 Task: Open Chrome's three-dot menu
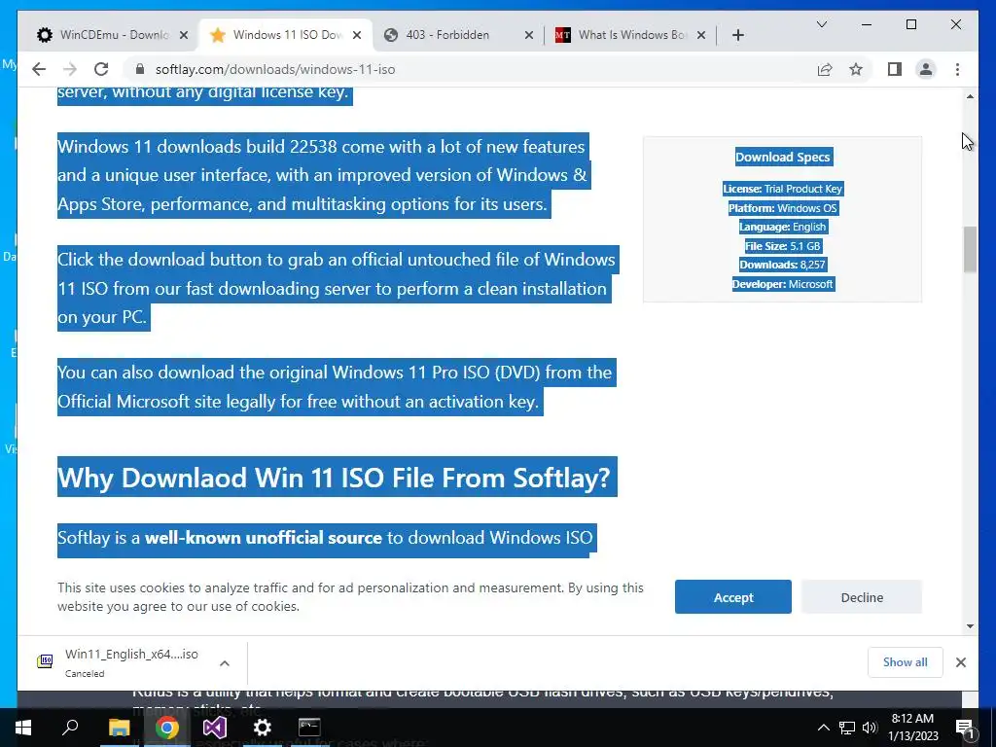[x=957, y=69]
